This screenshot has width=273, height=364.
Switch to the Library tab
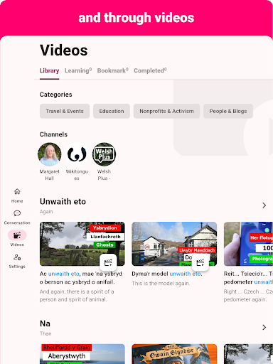pyautogui.click(x=49, y=70)
